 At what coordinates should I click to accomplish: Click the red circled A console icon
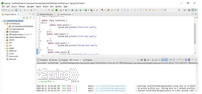189,60
